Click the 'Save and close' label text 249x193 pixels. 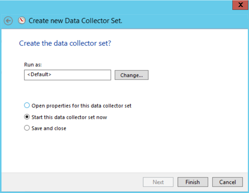49,128
